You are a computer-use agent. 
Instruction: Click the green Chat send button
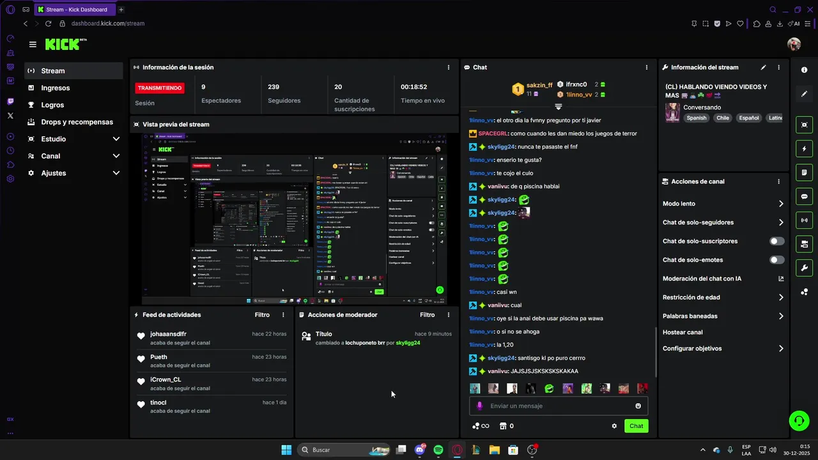tap(636, 426)
